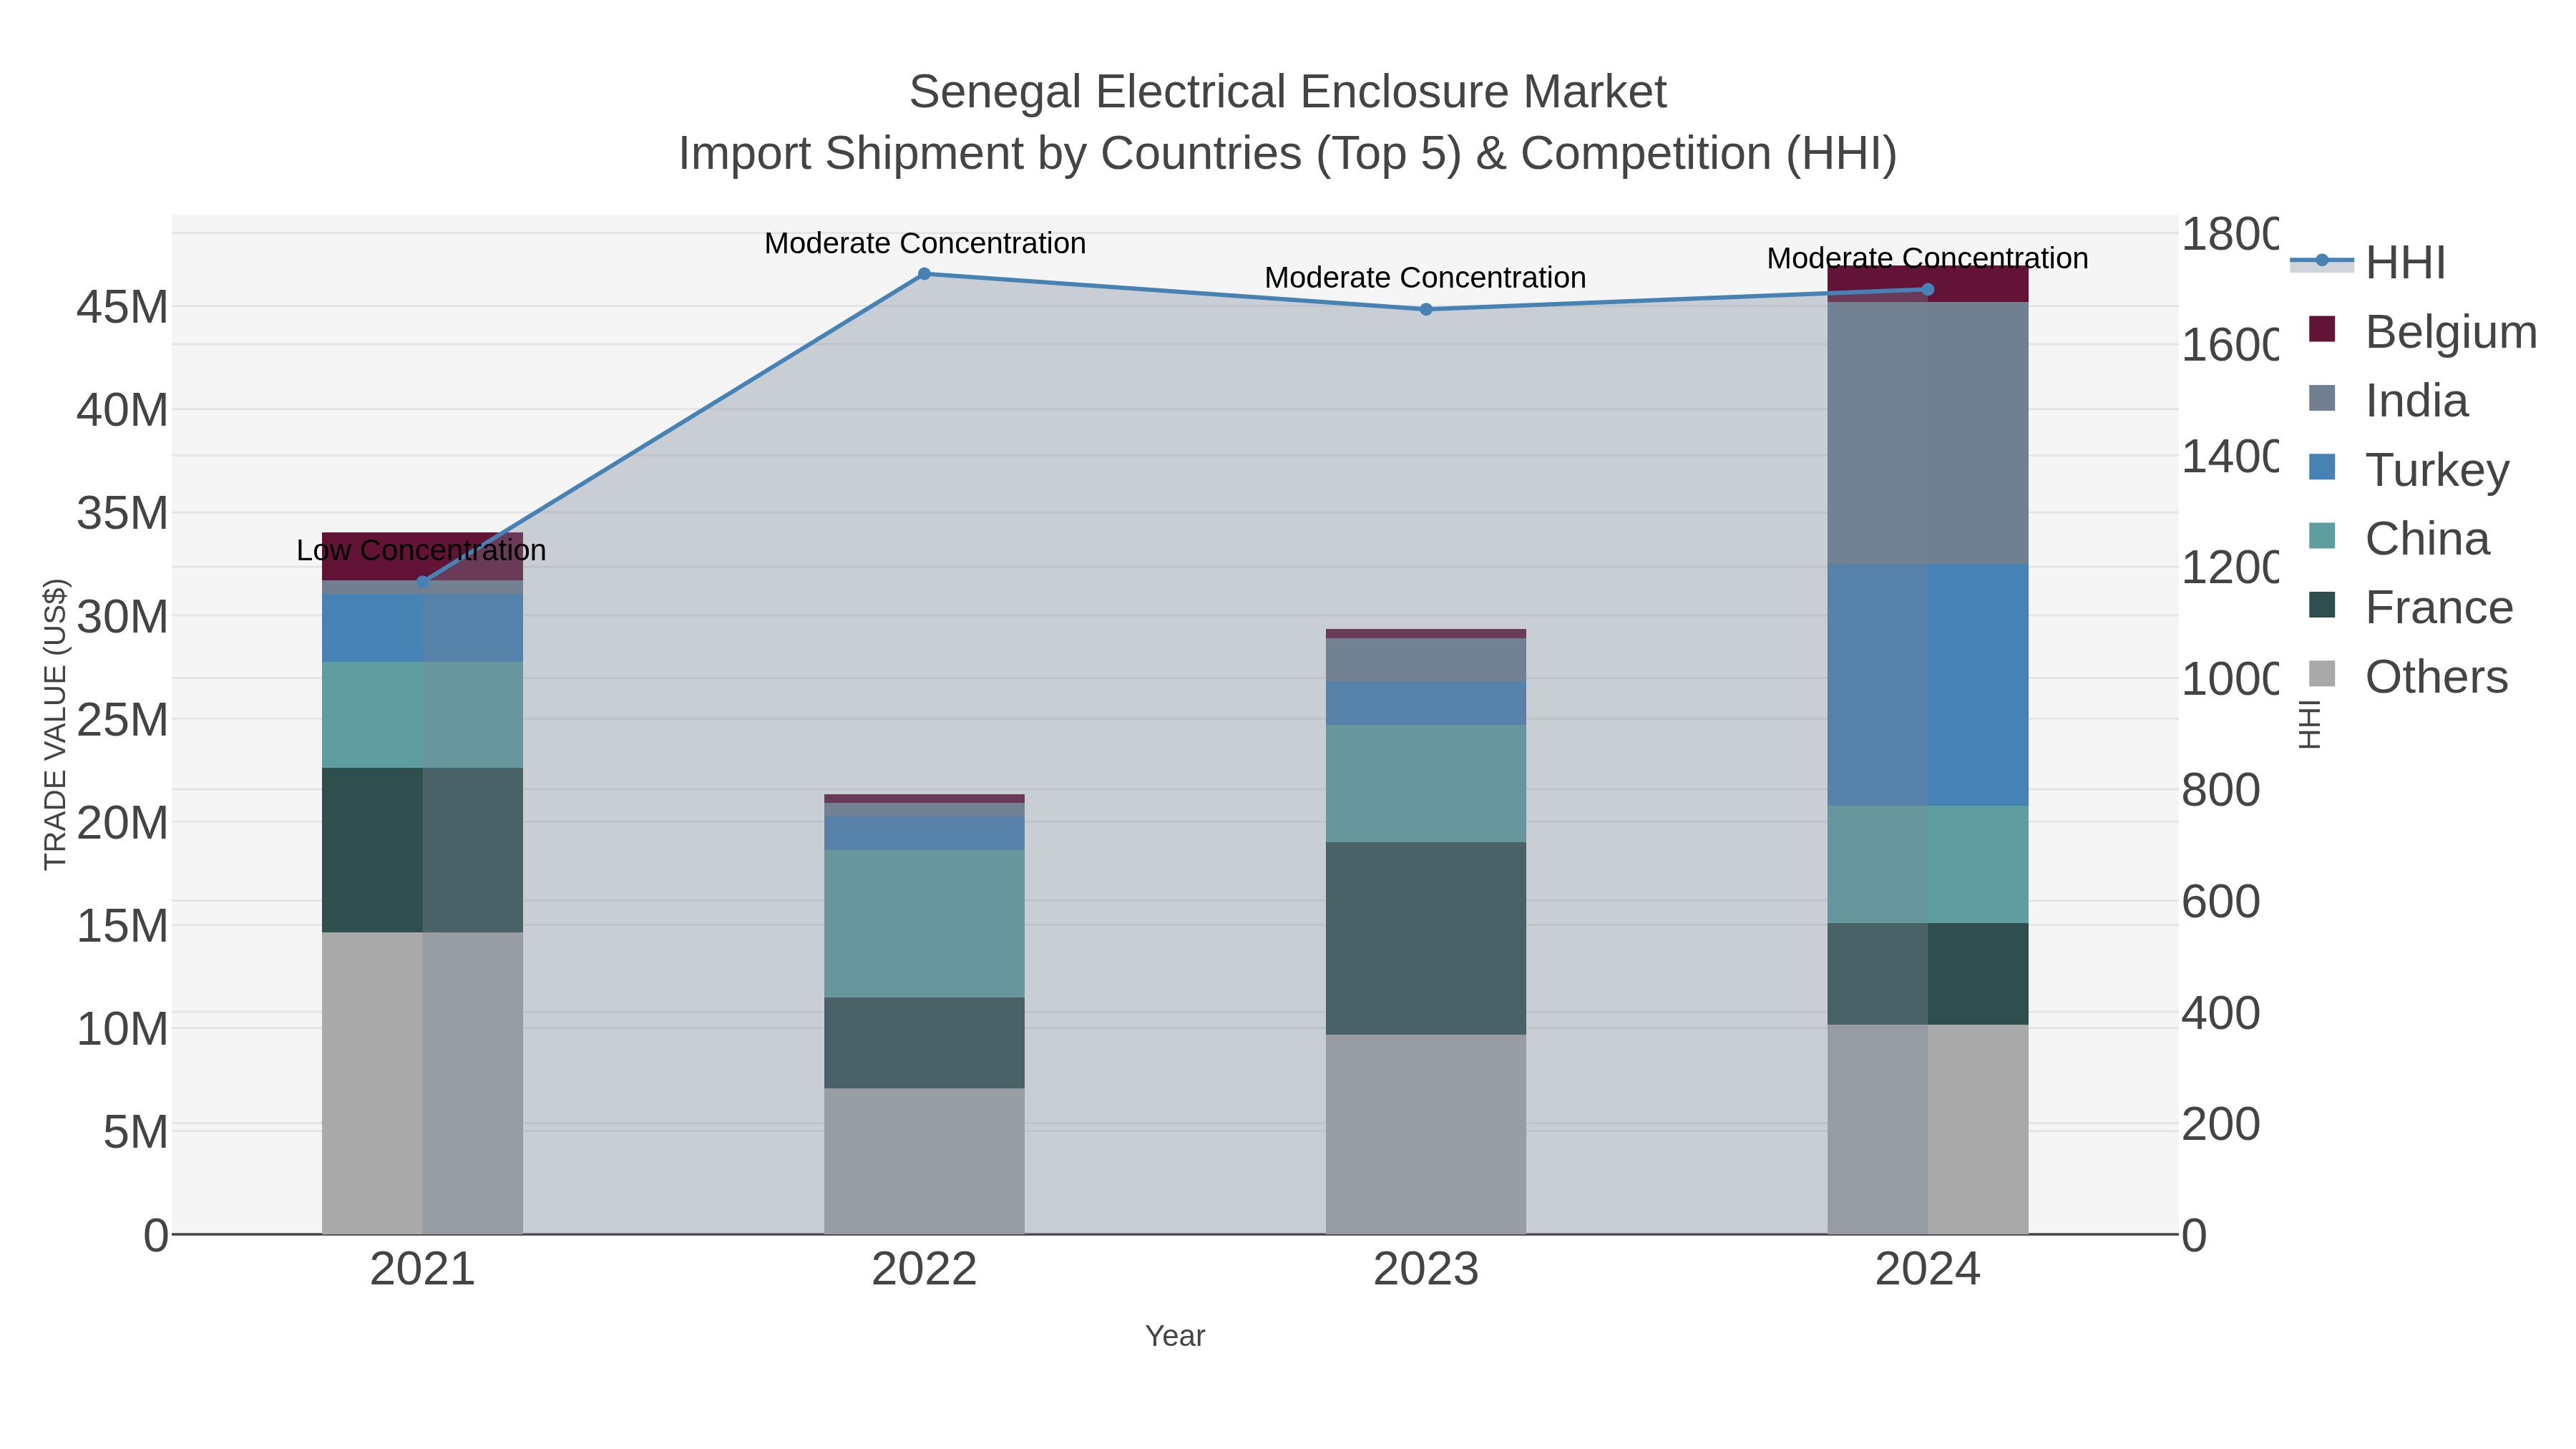Select the 2024 India bar segment
This screenshot has height=1449, width=2576.
[1928, 433]
